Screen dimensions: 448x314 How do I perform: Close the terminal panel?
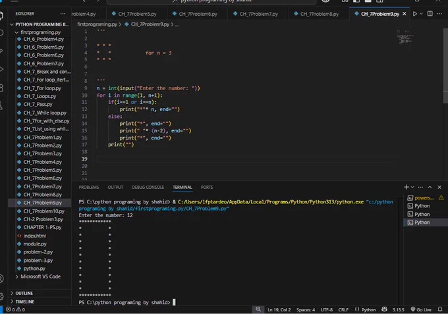coord(439,187)
